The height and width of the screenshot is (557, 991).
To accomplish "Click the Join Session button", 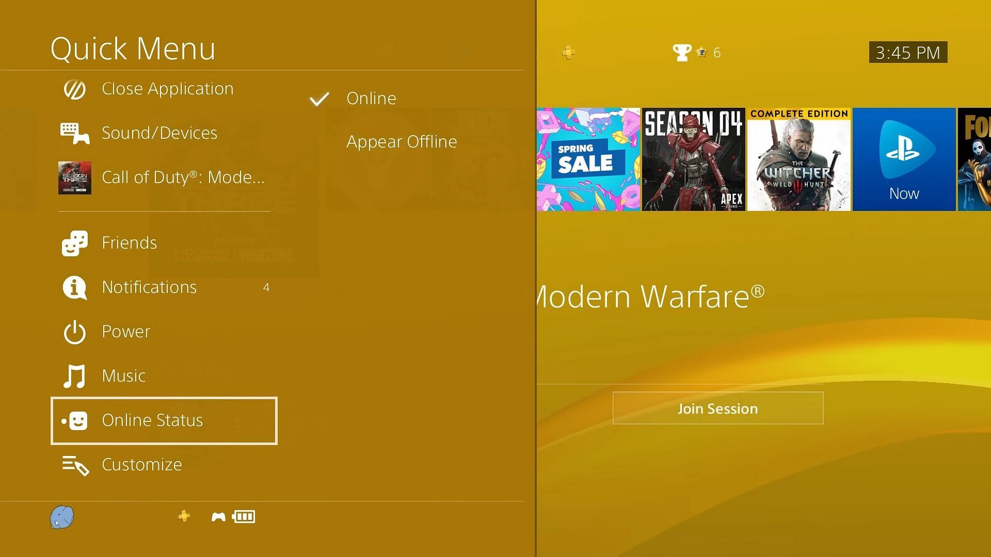I will tap(718, 409).
